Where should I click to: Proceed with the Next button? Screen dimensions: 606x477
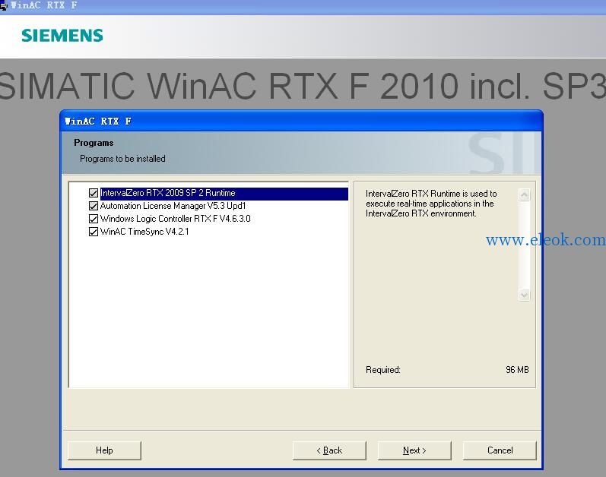click(x=414, y=450)
